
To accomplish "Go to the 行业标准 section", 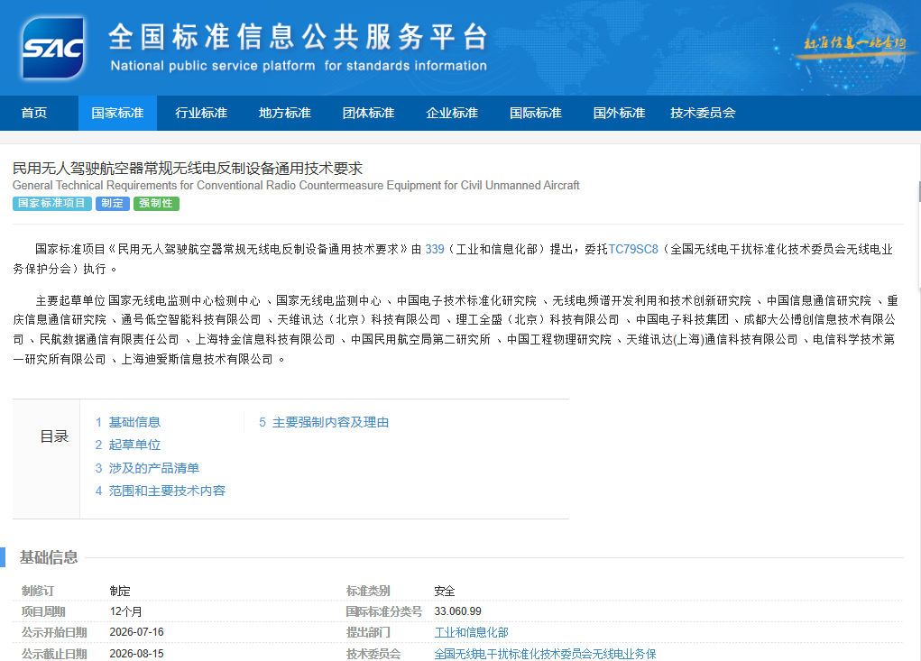I will (201, 113).
